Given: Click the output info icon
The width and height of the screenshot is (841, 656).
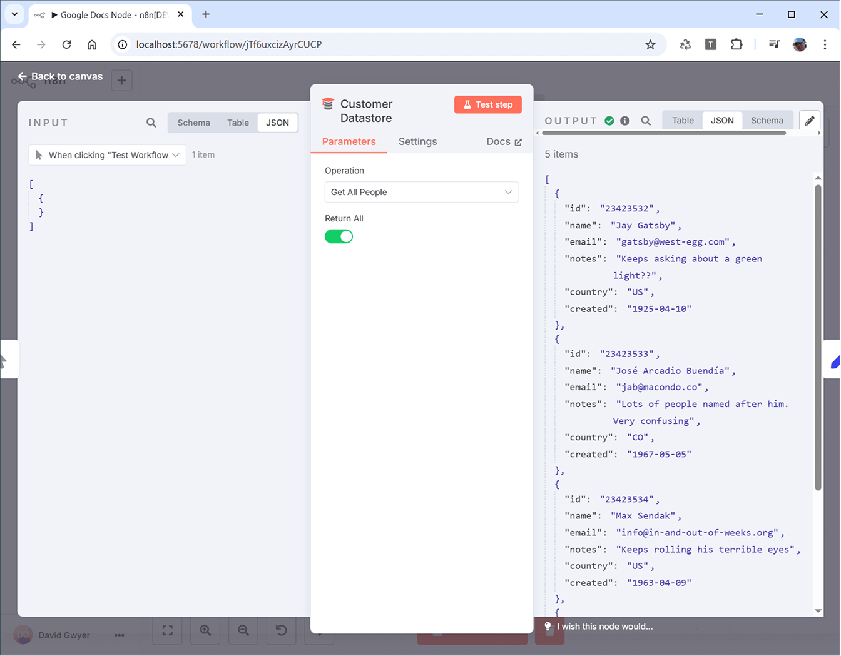Looking at the screenshot, I should (624, 121).
